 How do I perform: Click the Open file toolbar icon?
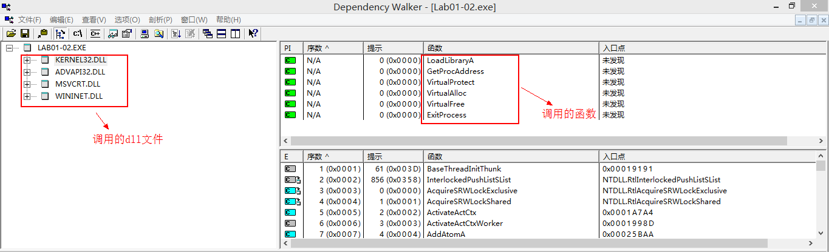11,33
